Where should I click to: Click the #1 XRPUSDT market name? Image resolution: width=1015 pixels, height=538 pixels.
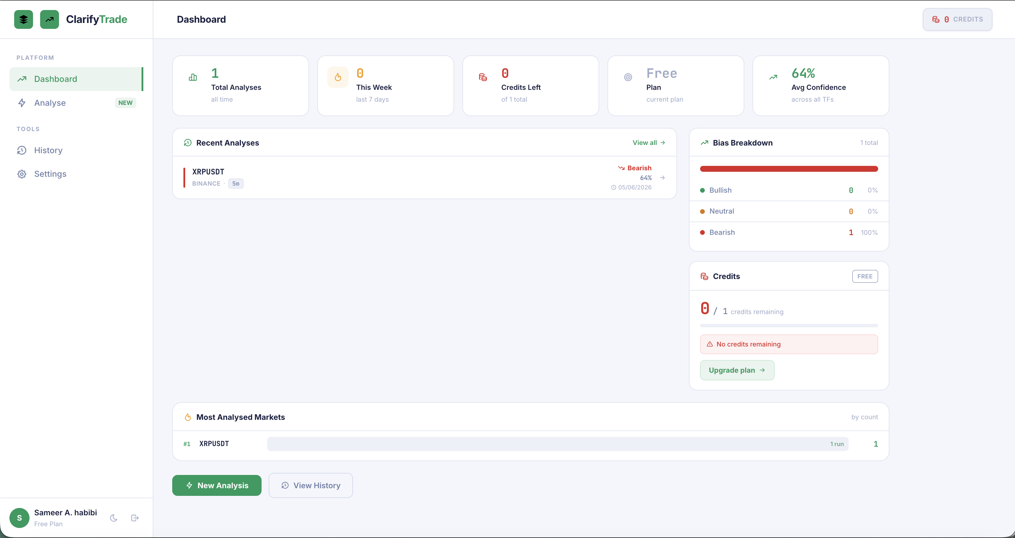[214, 443]
